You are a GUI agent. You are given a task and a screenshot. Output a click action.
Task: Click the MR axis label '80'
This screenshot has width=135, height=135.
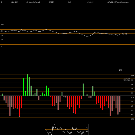coord(132,80)
